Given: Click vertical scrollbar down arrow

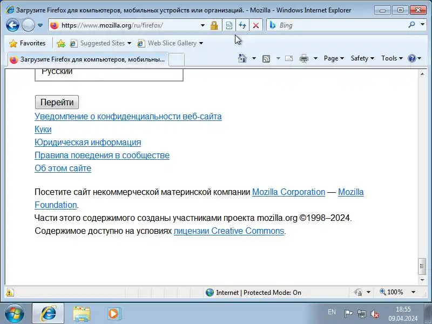Looking at the screenshot, I should [x=422, y=280].
